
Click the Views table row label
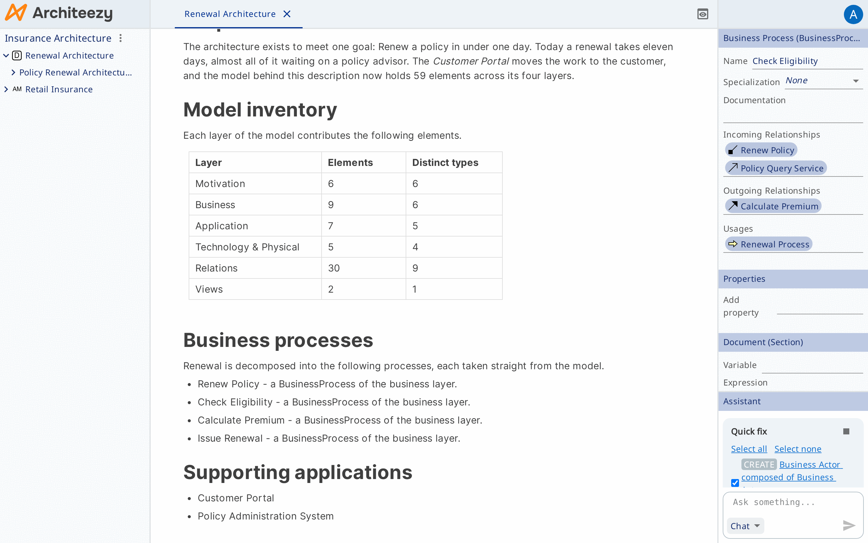click(209, 289)
